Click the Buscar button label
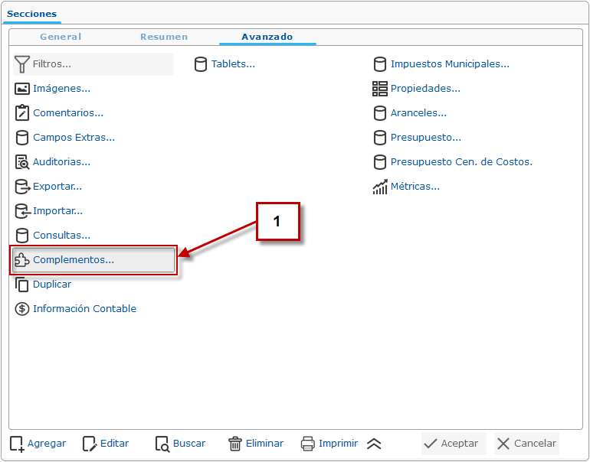Image resolution: width=590 pixels, height=462 pixels. [189, 444]
